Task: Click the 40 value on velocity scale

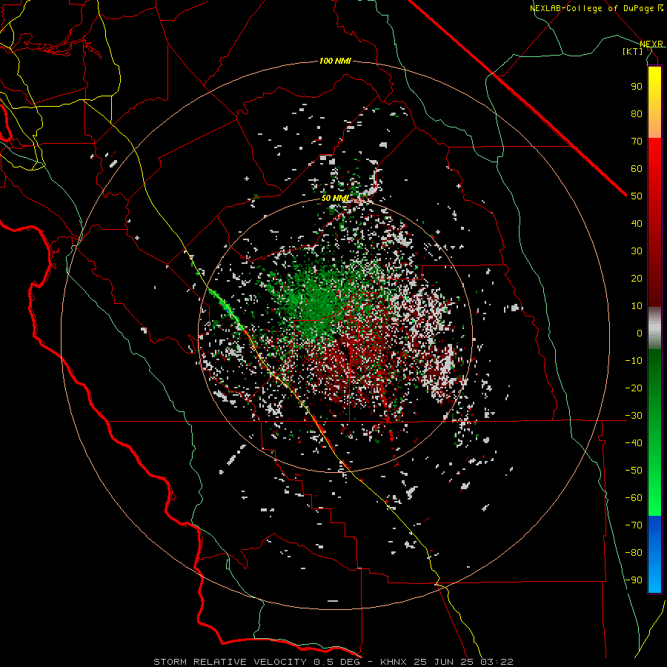Action: (x=637, y=224)
